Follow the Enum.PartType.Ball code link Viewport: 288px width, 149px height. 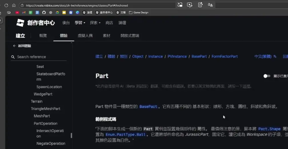click(x=125, y=135)
